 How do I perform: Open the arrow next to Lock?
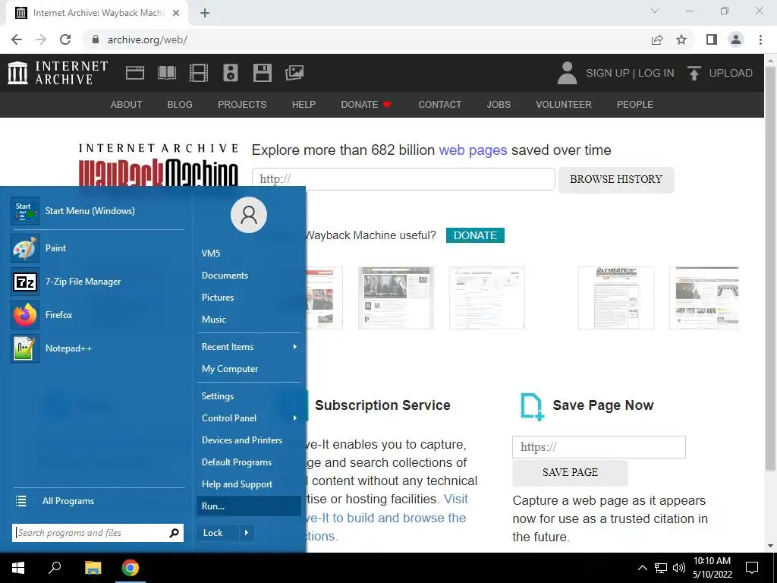(x=247, y=533)
